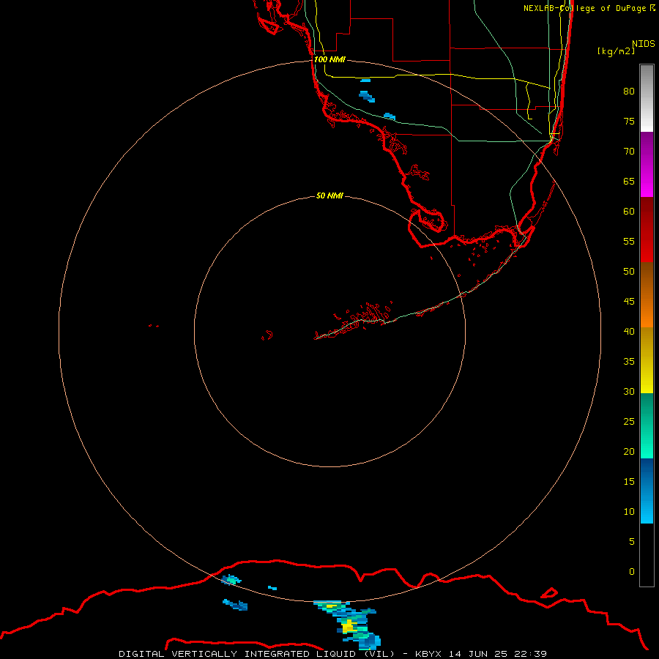Image resolution: width=659 pixels, height=659 pixels.
Task: Click the 14 JUN 25 date stamp
Action: tap(479, 654)
